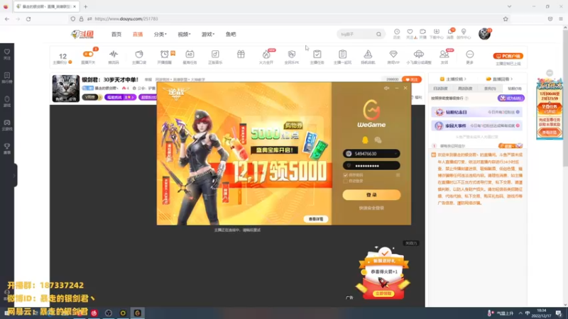Open the licensed music note icon
568x319 pixels.
point(215,55)
